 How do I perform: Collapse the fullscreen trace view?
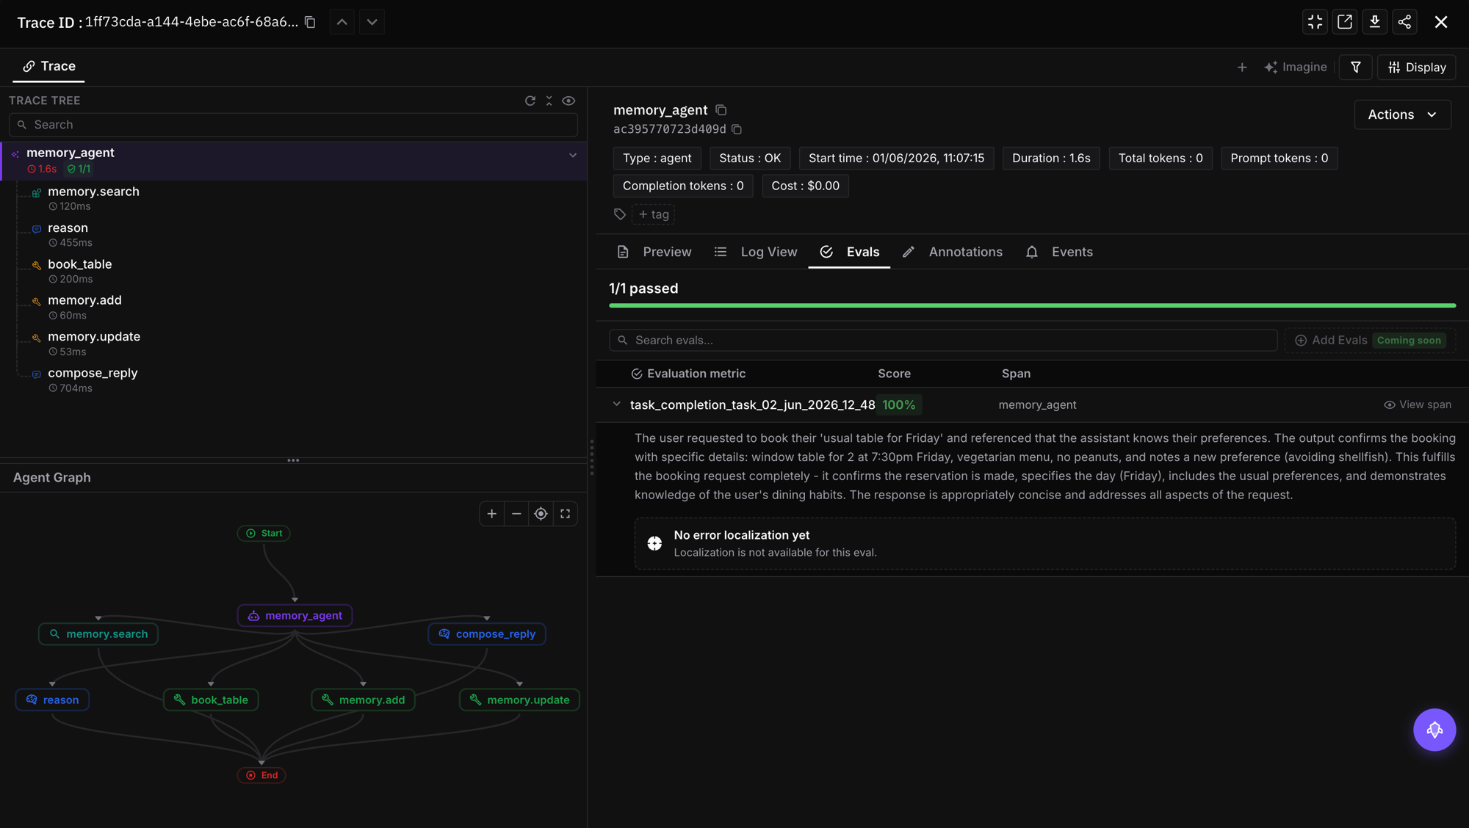click(x=1315, y=22)
